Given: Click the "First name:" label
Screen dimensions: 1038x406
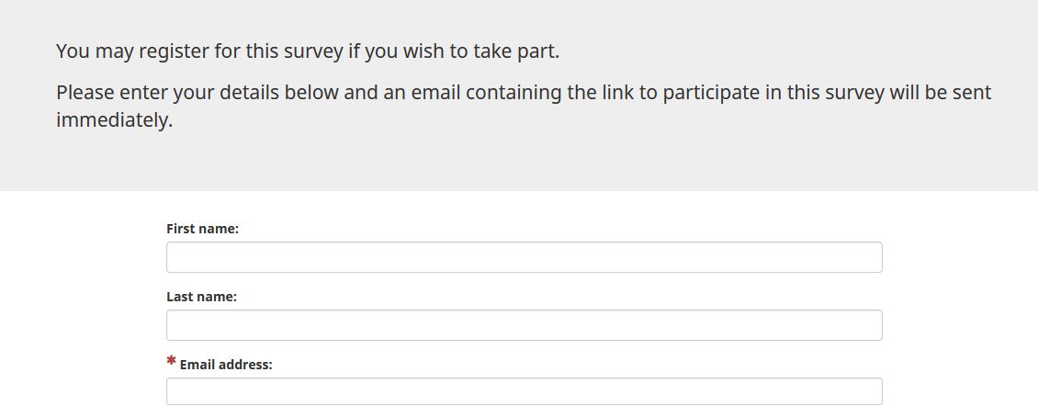Looking at the screenshot, I should coord(202,229).
